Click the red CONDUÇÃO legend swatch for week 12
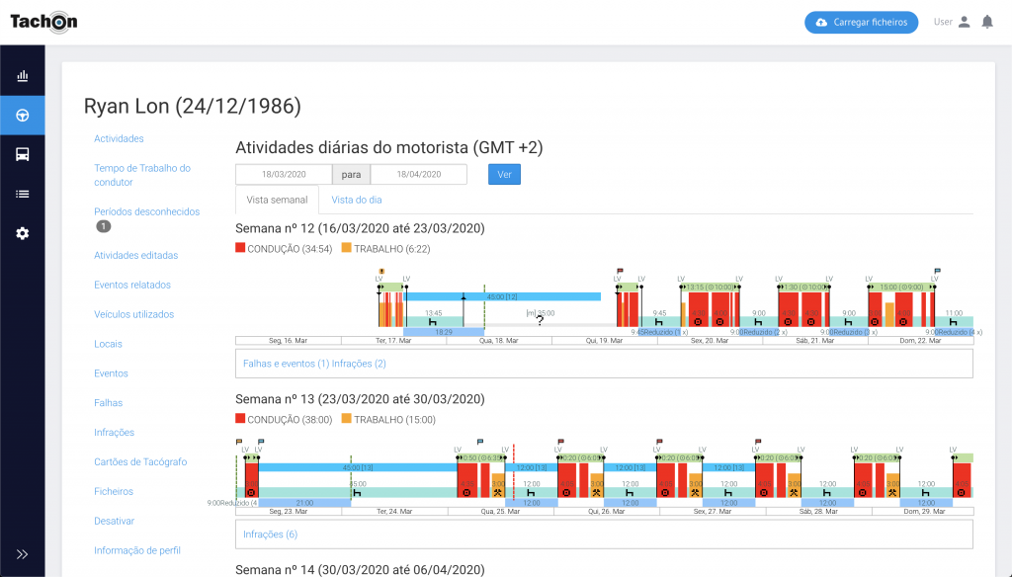Screen dimensions: 1012x577 [x=240, y=248]
